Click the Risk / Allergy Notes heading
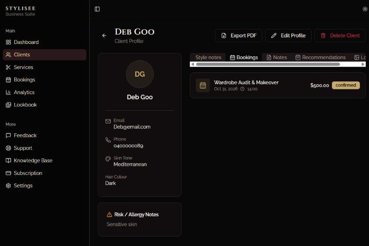The height and width of the screenshot is (246, 369). 136,215
